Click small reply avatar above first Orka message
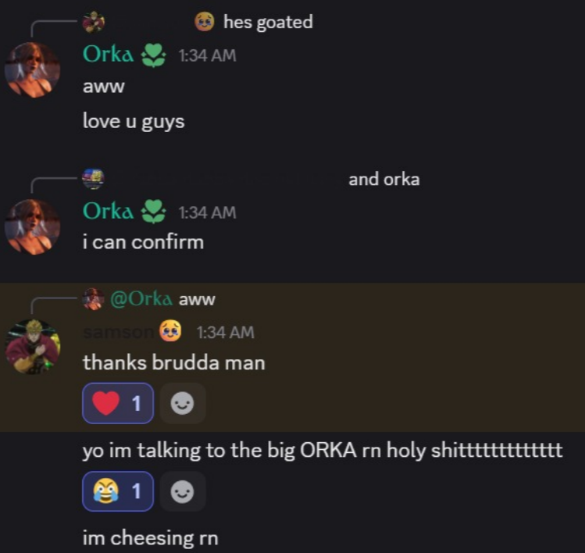The height and width of the screenshot is (553, 585). (x=93, y=22)
